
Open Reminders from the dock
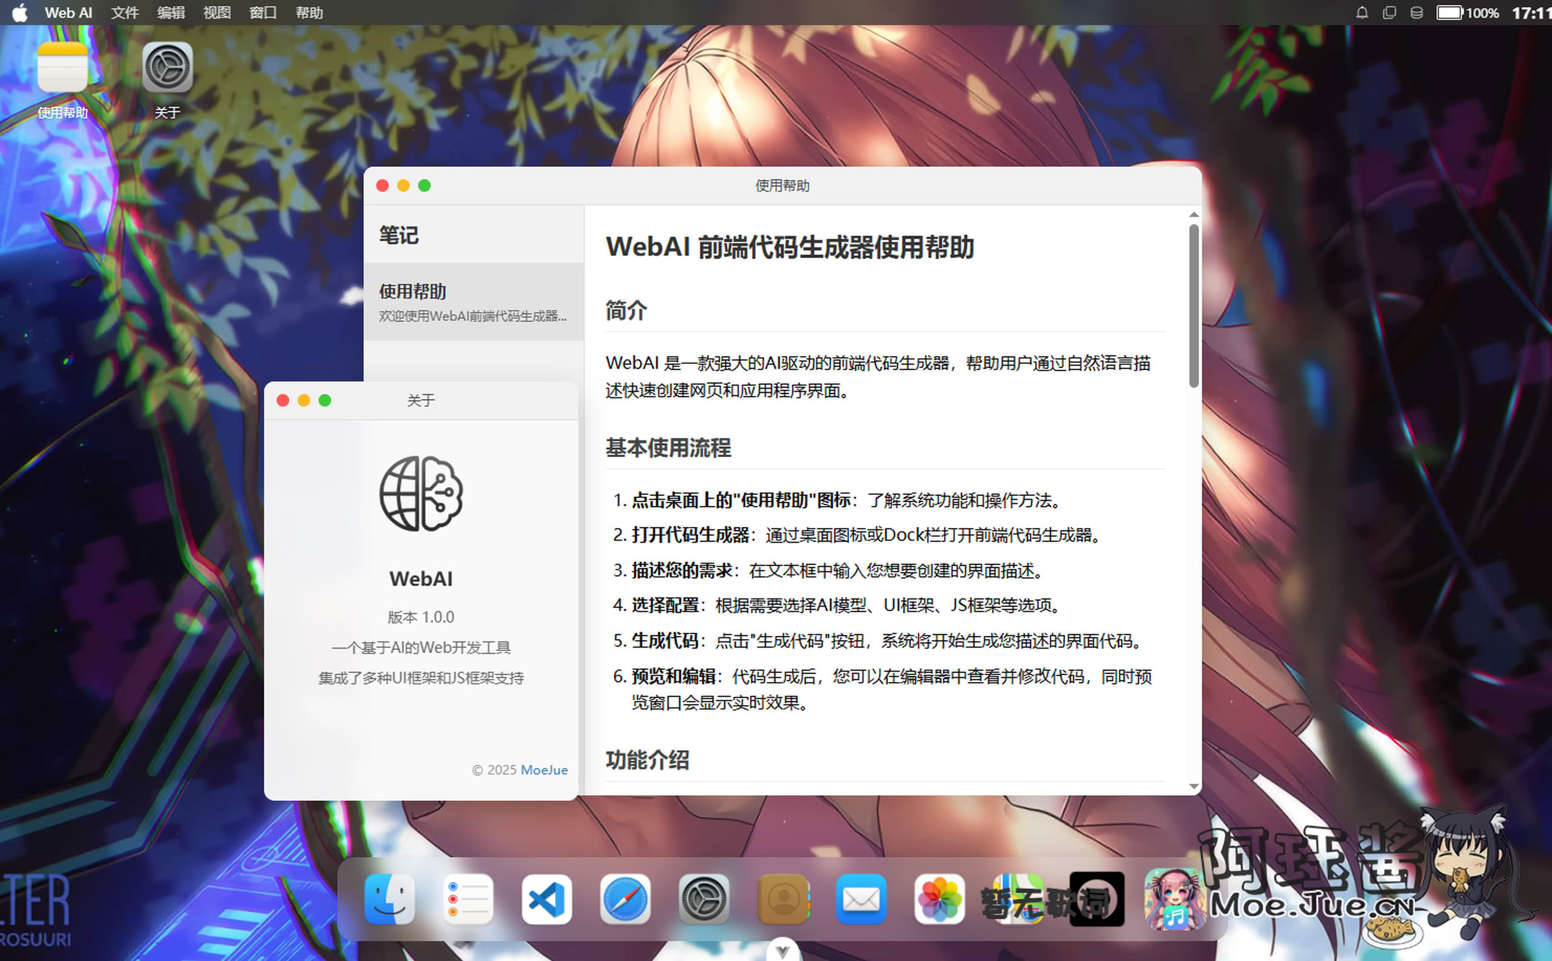pyautogui.click(x=468, y=899)
